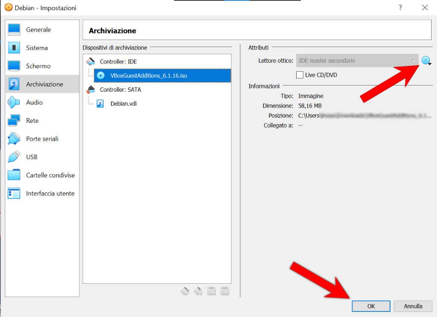Viewport: 437px width, 317px height.
Task: Click the help question mark in title bar
Action: pos(400,8)
